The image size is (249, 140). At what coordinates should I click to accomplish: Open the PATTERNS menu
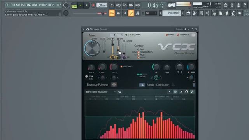(26, 5)
